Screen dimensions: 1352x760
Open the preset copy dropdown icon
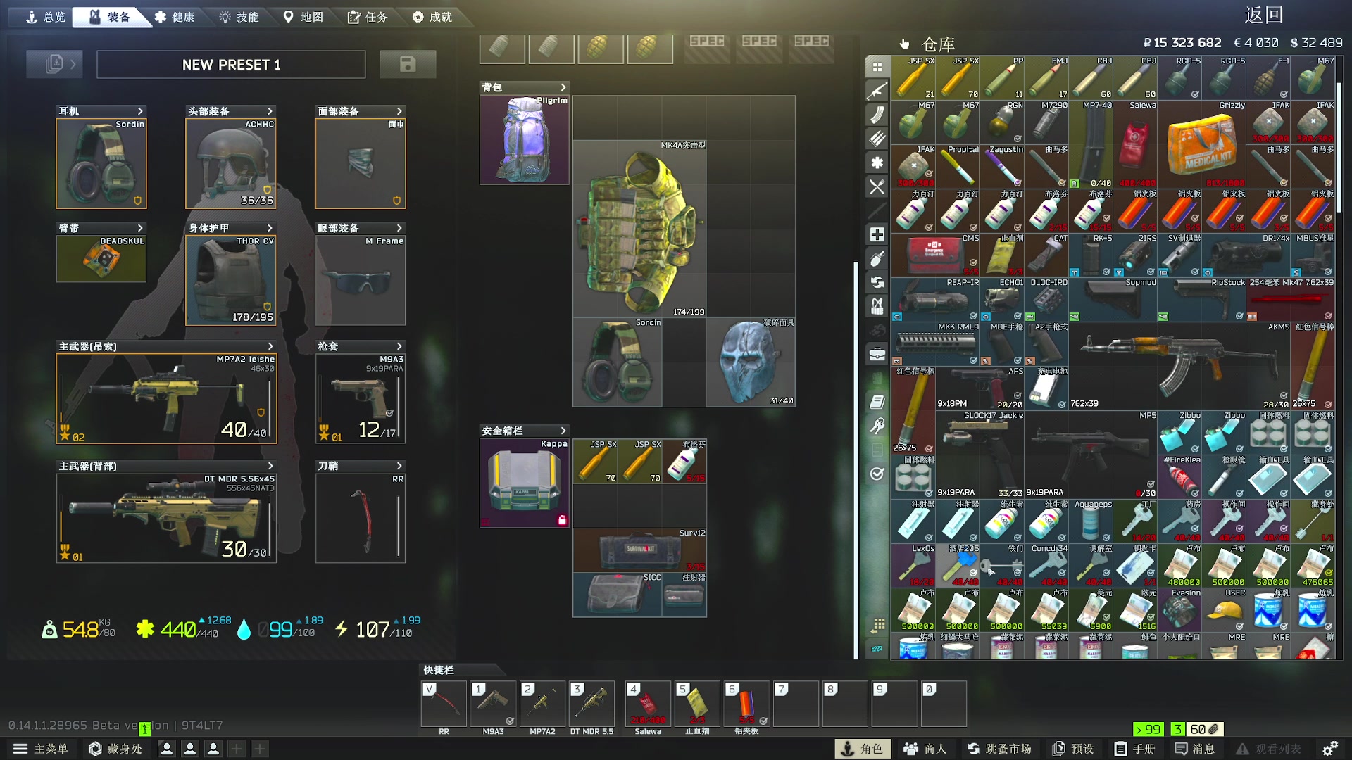click(55, 65)
